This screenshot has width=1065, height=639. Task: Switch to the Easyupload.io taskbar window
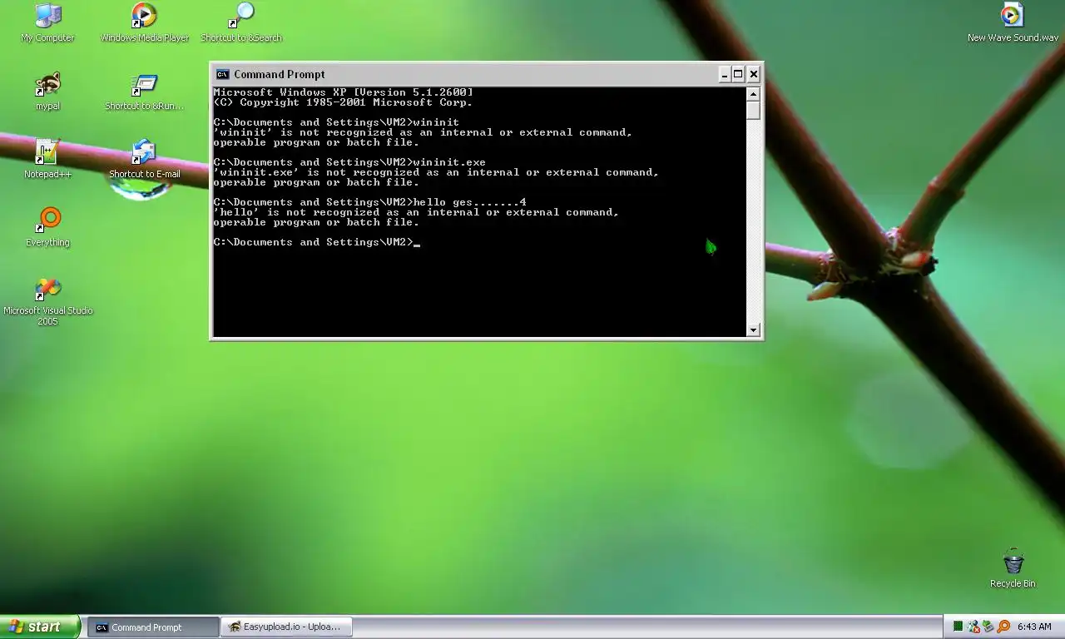click(287, 627)
